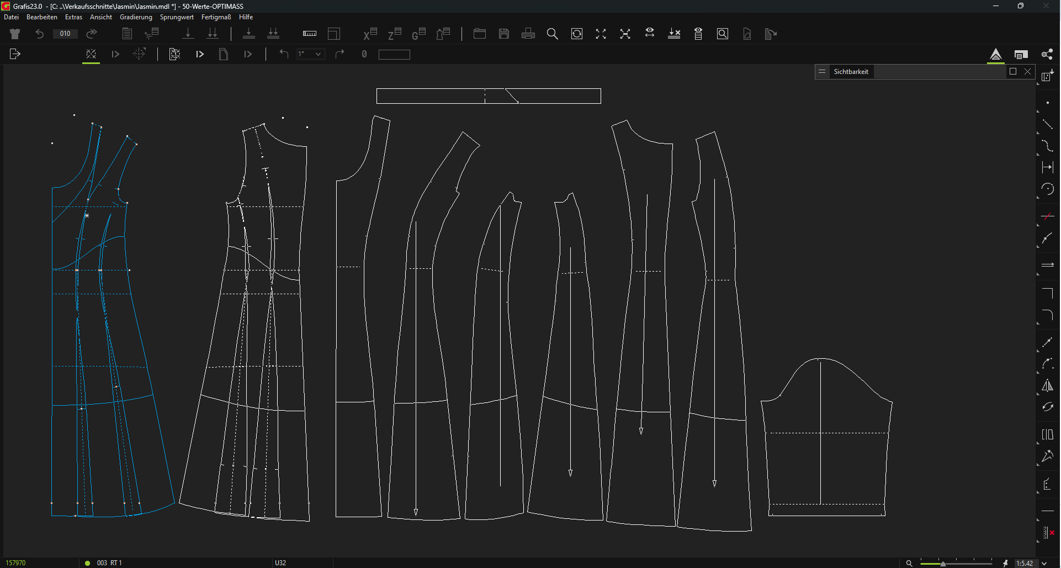This screenshot has width=1061, height=568.
Task: Click the garment T-shirt icon
Action: pyautogui.click(x=15, y=34)
